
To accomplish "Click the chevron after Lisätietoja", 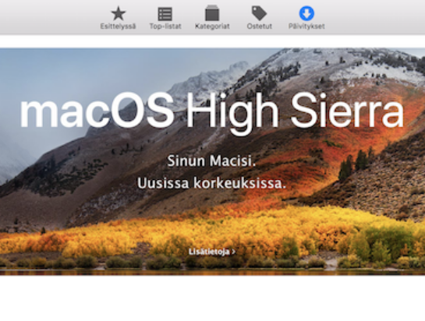I will click(234, 252).
